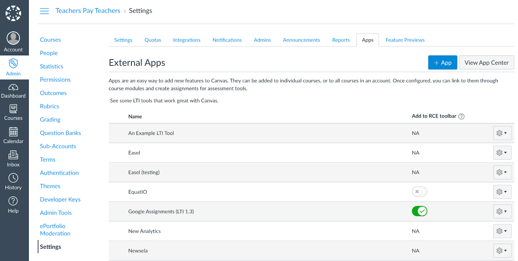Switch to the Announcements tab

[301, 40]
